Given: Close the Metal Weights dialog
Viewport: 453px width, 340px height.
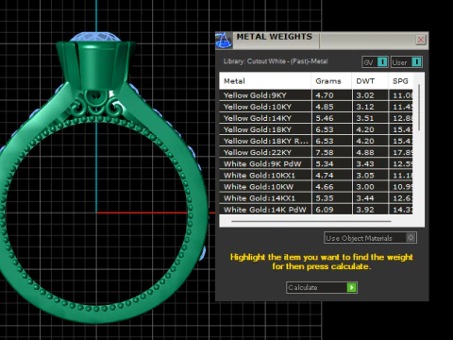Looking at the screenshot, I should (x=421, y=40).
